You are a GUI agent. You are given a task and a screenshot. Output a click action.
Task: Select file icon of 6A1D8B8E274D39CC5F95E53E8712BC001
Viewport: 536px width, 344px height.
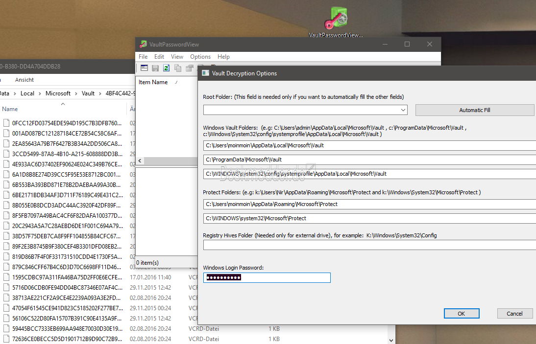[6, 174]
